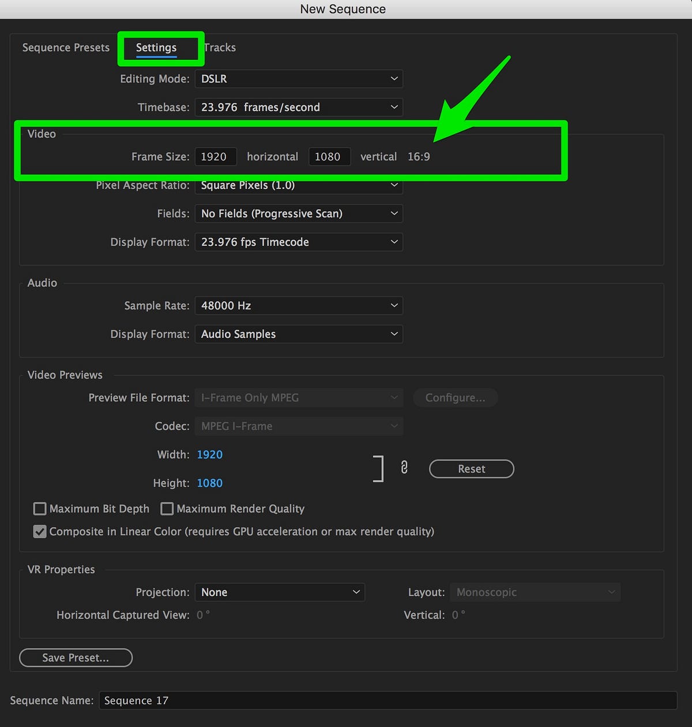The image size is (692, 727).
Task: Open the audio Sample Rate dropdown
Action: pos(298,305)
